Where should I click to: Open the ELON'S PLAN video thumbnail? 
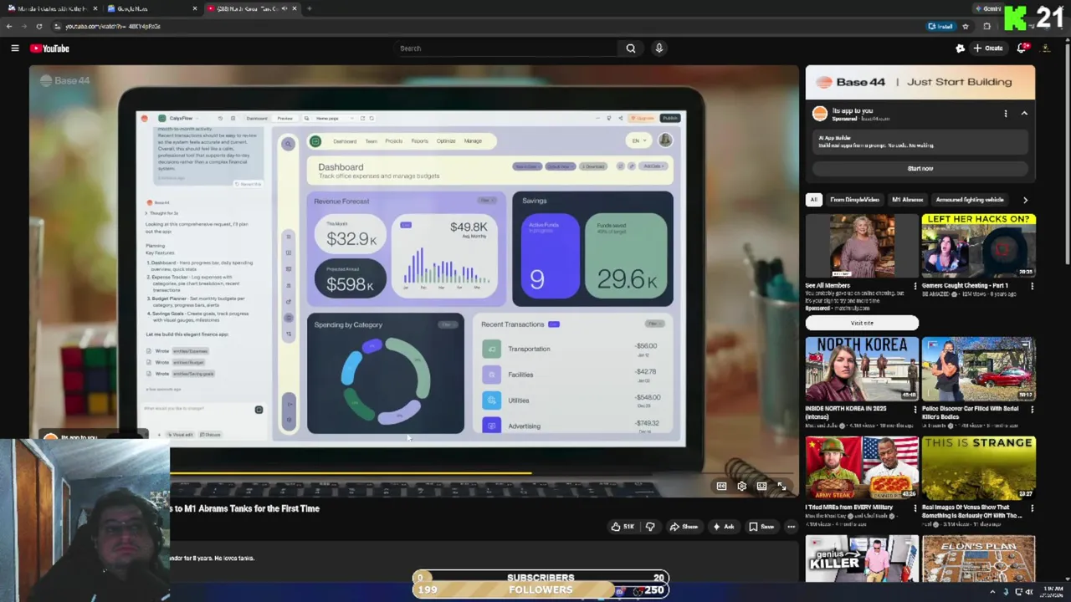(x=978, y=559)
